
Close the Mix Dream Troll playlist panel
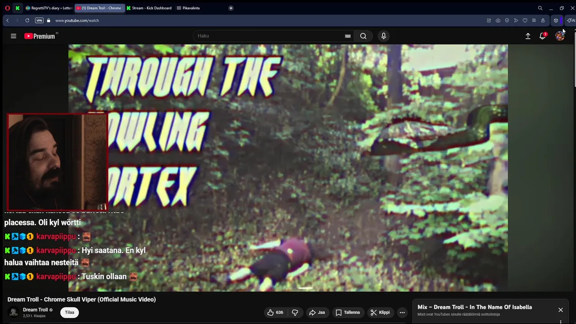(561, 310)
